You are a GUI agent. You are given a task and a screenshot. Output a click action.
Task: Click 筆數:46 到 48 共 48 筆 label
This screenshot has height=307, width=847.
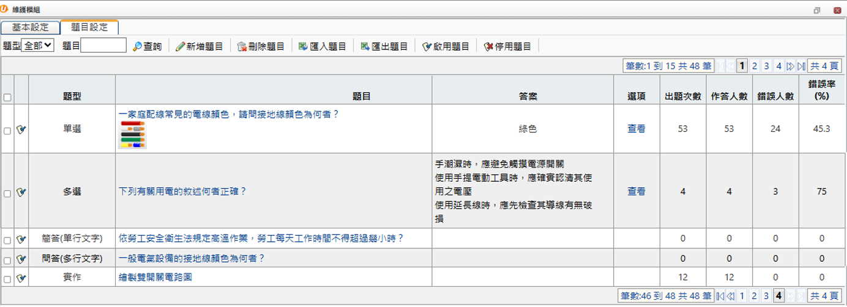[x=665, y=296]
